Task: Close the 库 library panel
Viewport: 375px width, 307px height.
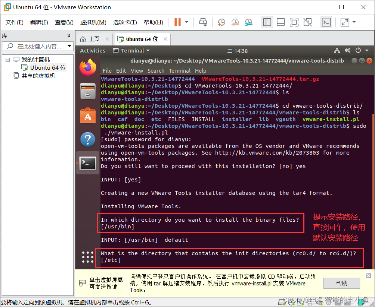Action: coord(69,36)
